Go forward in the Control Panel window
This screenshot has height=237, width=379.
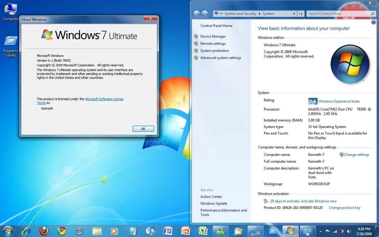[205, 14]
